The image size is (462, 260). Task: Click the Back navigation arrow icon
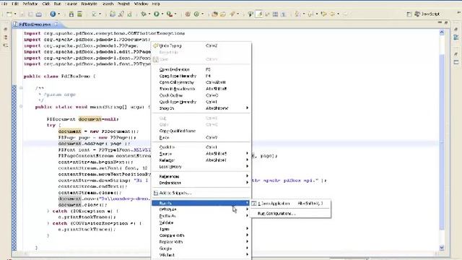pos(332,14)
